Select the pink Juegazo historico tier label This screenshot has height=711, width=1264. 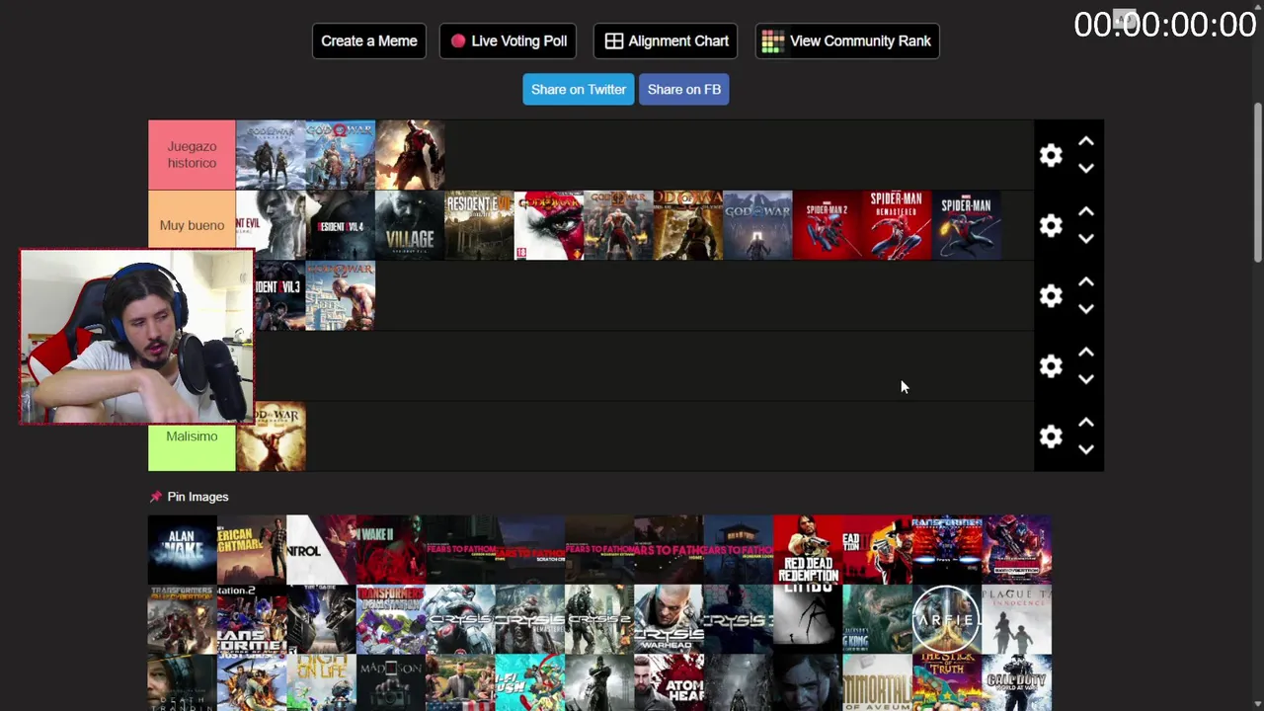point(192,155)
